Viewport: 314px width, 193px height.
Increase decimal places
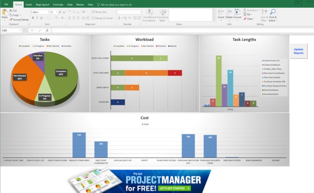pyautogui.click(x=135, y=18)
